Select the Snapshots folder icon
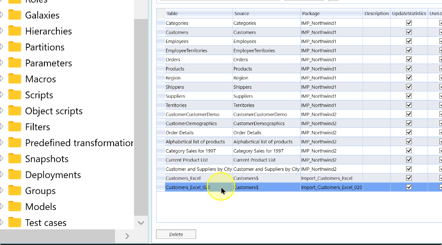442x245 pixels. click(15, 159)
